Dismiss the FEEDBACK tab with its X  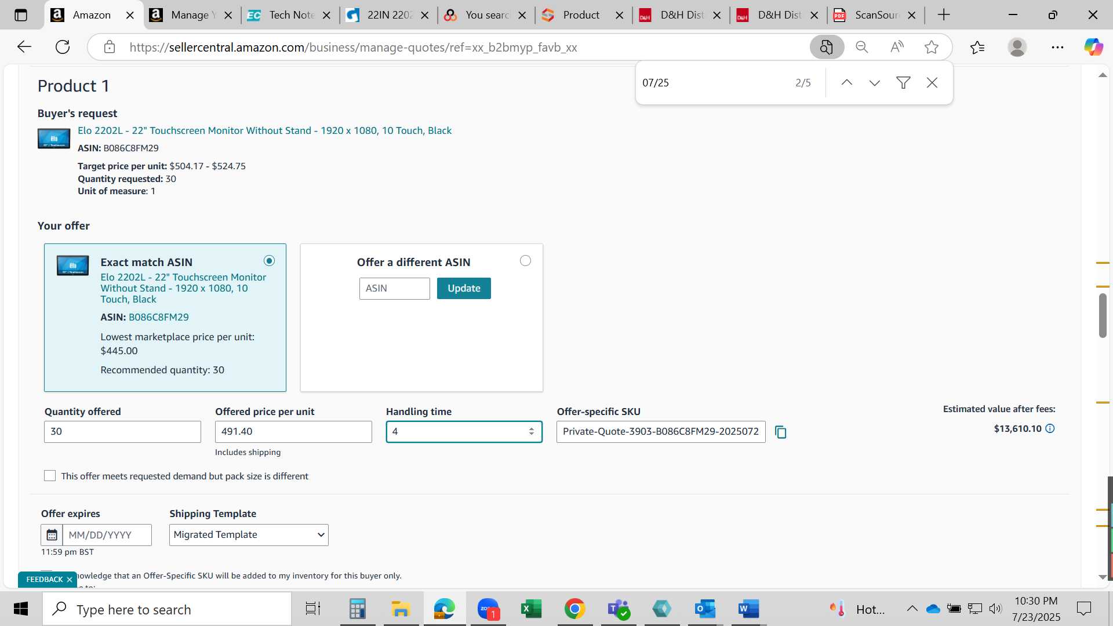[70, 580]
